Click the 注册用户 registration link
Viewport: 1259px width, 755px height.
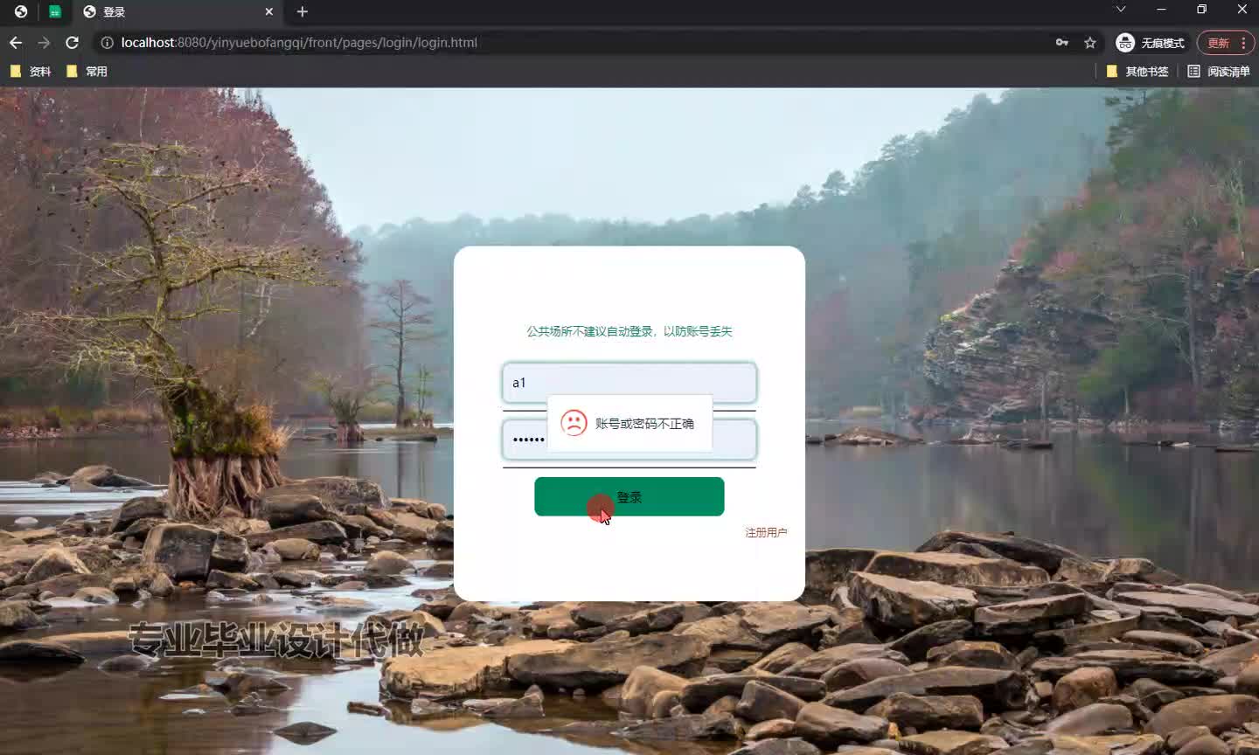coord(765,530)
